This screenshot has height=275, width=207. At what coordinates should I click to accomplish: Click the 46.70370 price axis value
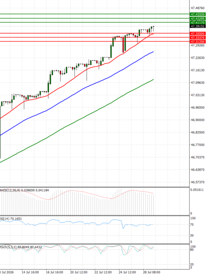tap(197, 157)
